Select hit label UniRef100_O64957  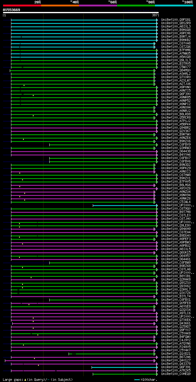[176, 256]
